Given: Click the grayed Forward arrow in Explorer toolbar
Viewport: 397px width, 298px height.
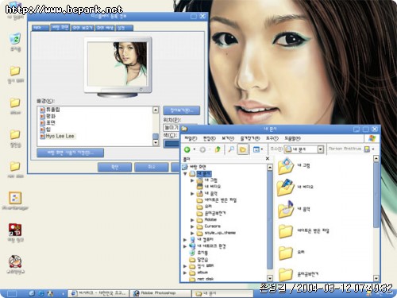Looking at the screenshot, I should [x=202, y=149].
